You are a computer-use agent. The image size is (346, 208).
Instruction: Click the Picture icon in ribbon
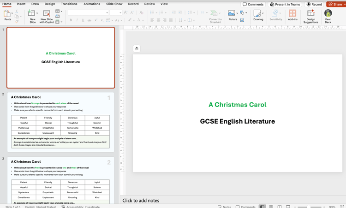tap(232, 13)
